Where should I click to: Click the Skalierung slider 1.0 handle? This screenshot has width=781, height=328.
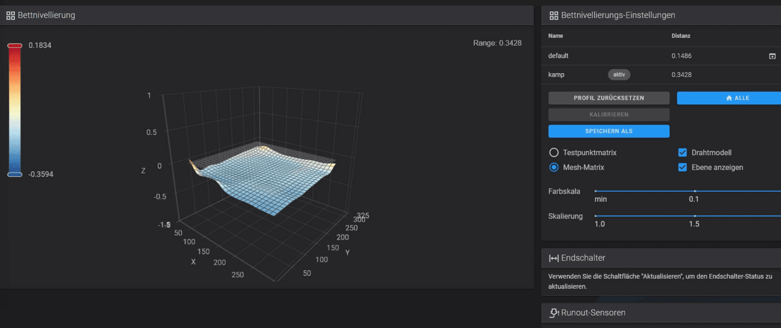[x=595, y=216]
